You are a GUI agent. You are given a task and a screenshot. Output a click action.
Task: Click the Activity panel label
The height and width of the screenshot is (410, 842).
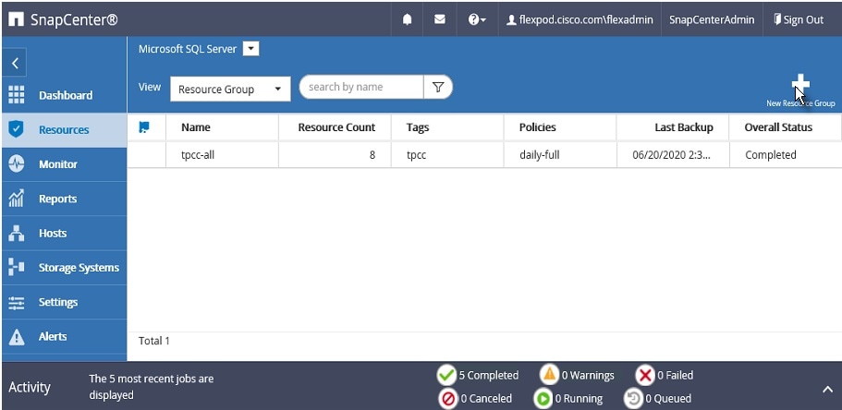(30, 388)
